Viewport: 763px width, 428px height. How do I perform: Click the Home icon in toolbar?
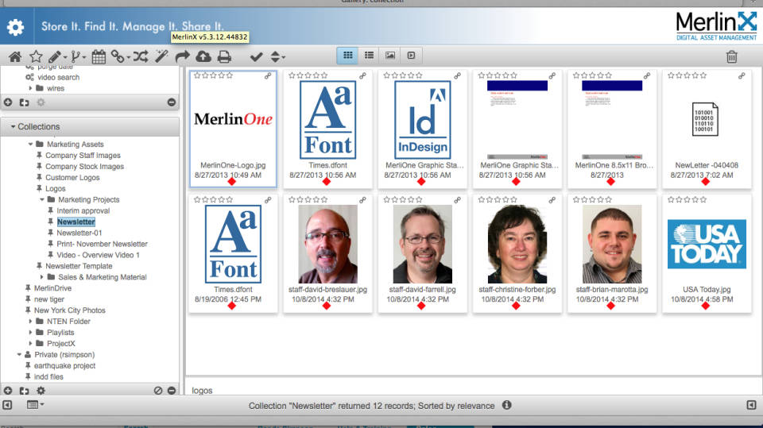[x=14, y=56]
